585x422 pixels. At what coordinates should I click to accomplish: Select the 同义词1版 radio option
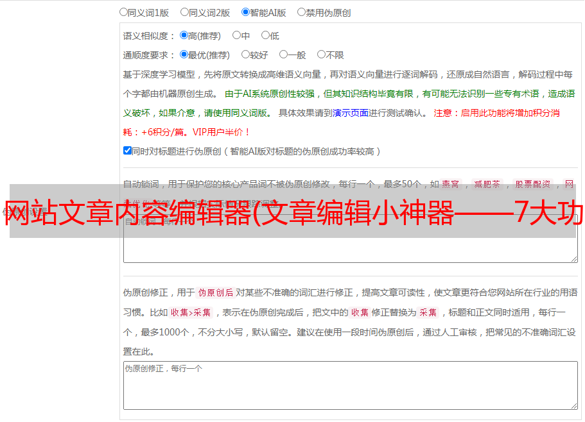(x=123, y=12)
